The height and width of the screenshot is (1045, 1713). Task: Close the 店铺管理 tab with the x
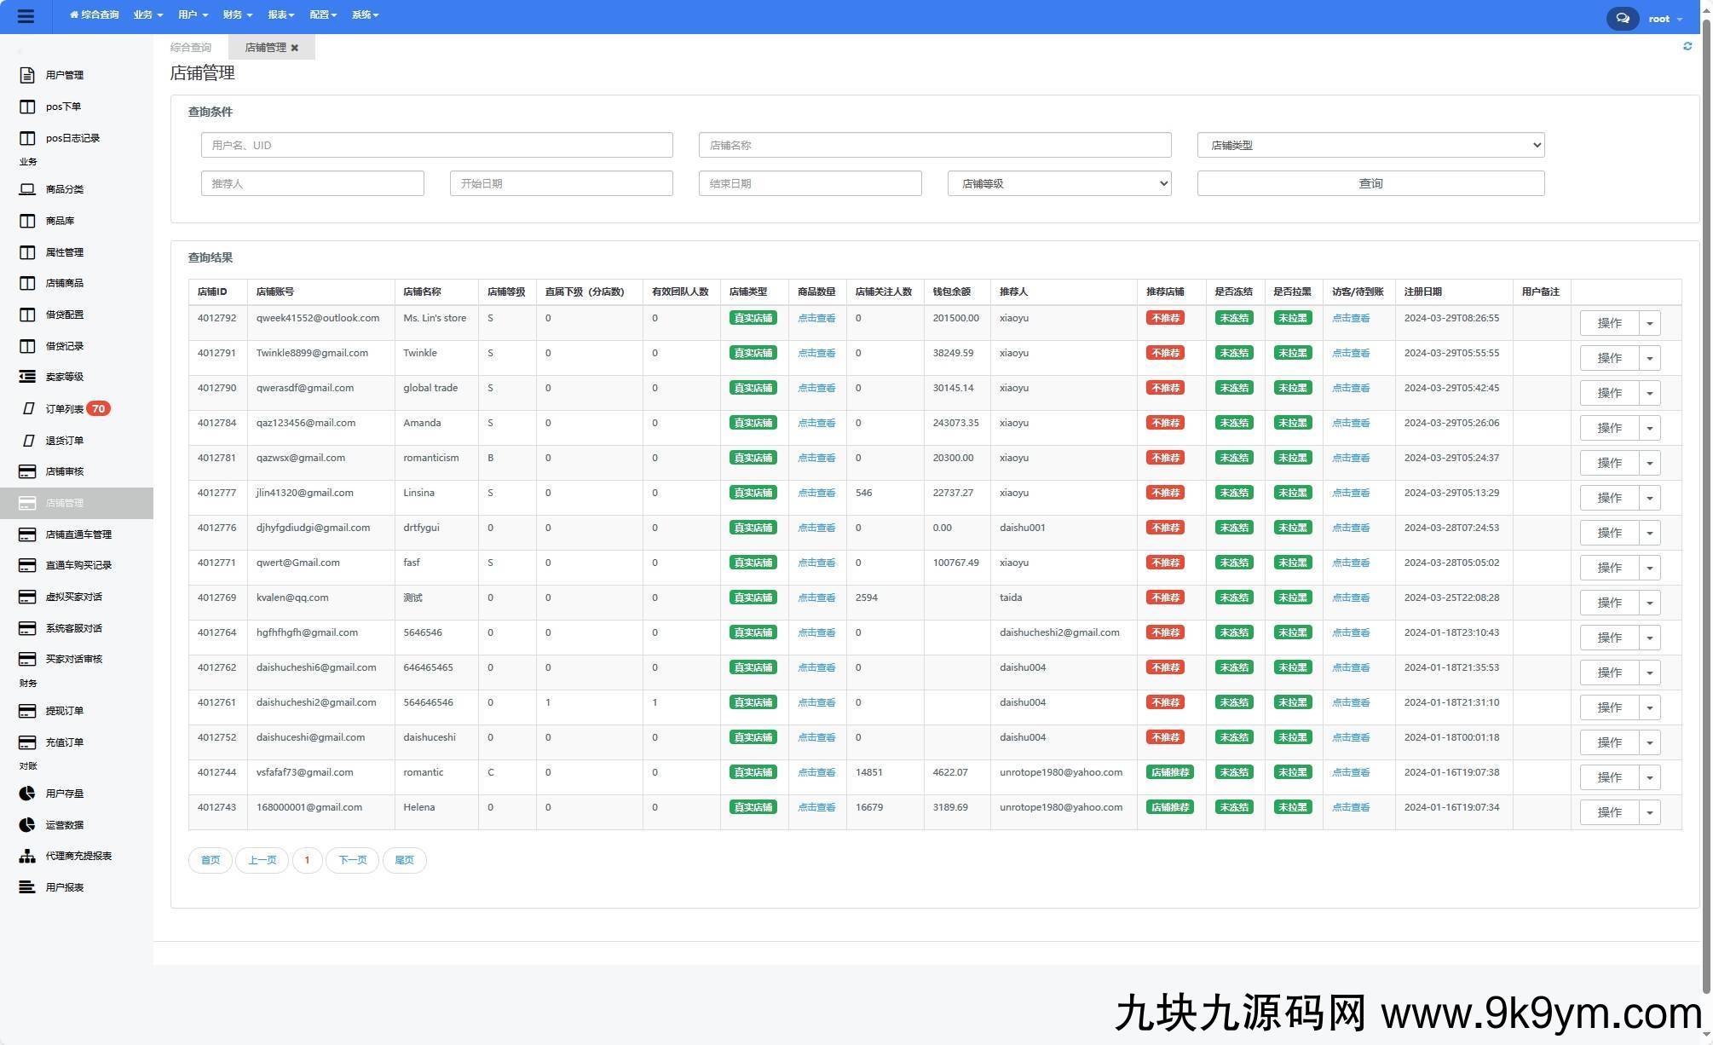[x=295, y=48]
